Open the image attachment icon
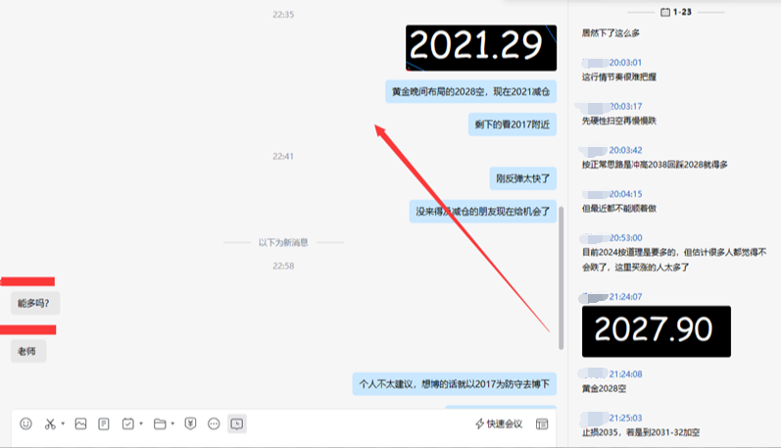This screenshot has height=448, width=781. (80, 423)
